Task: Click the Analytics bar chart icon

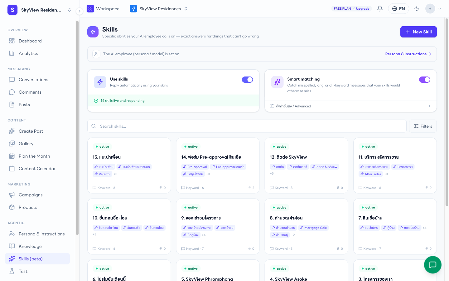Action: pos(12,53)
